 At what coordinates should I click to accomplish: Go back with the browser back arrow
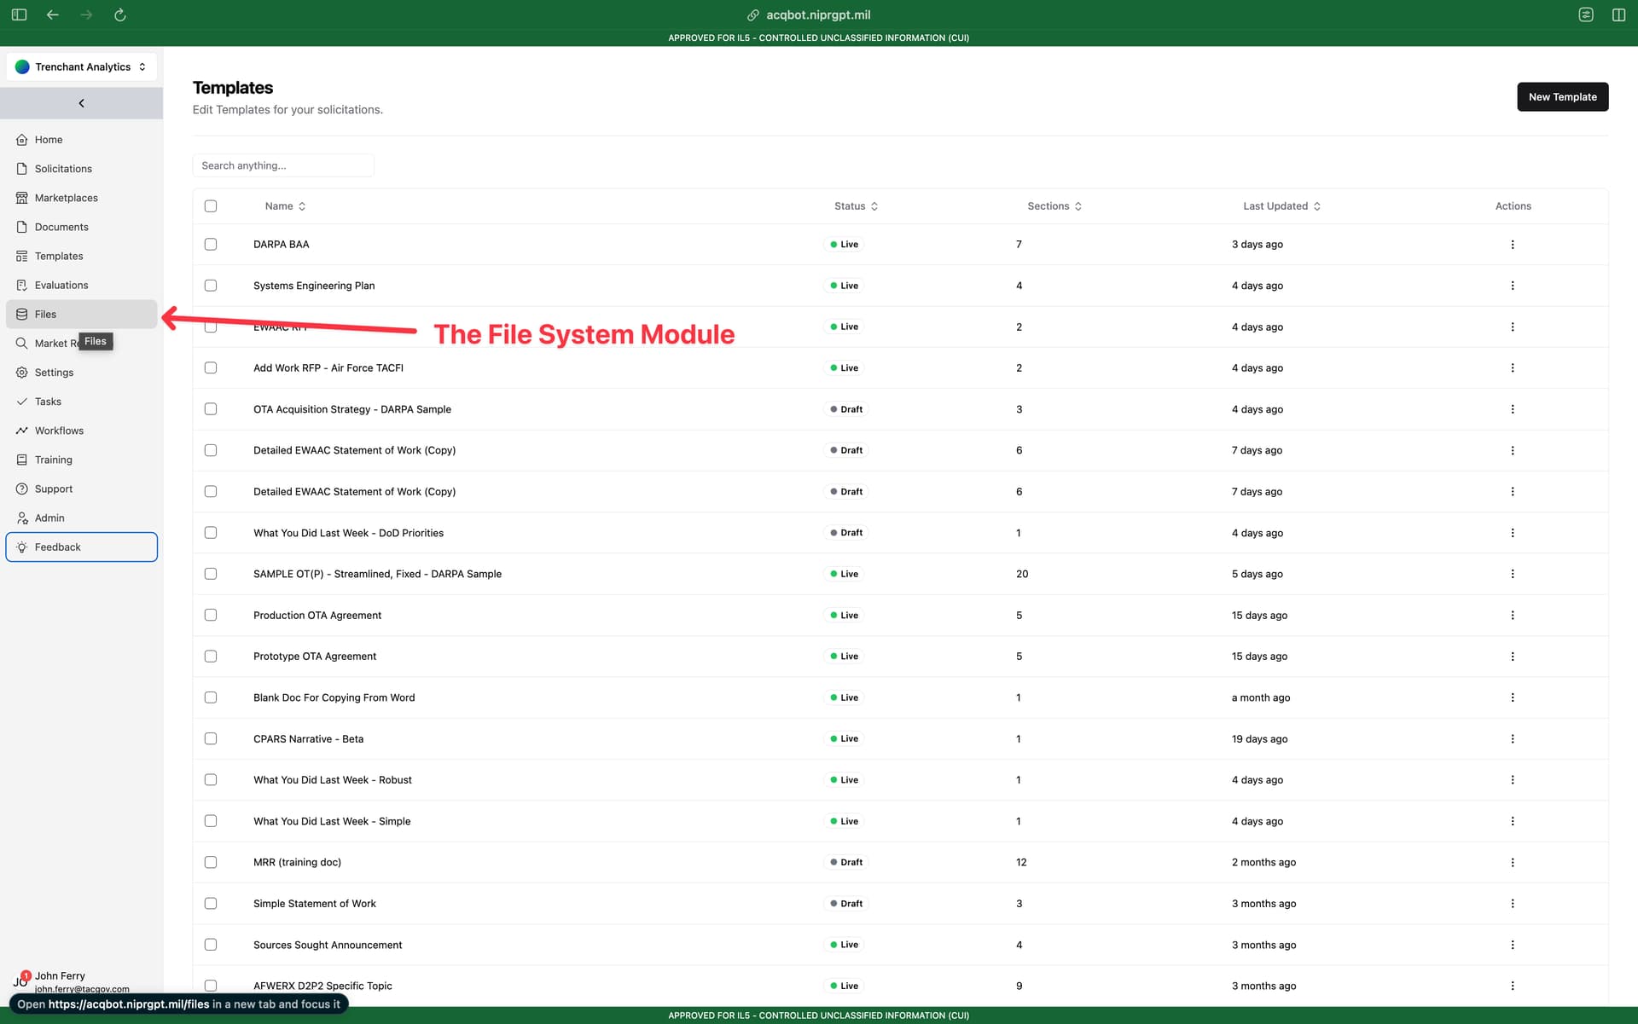[53, 14]
